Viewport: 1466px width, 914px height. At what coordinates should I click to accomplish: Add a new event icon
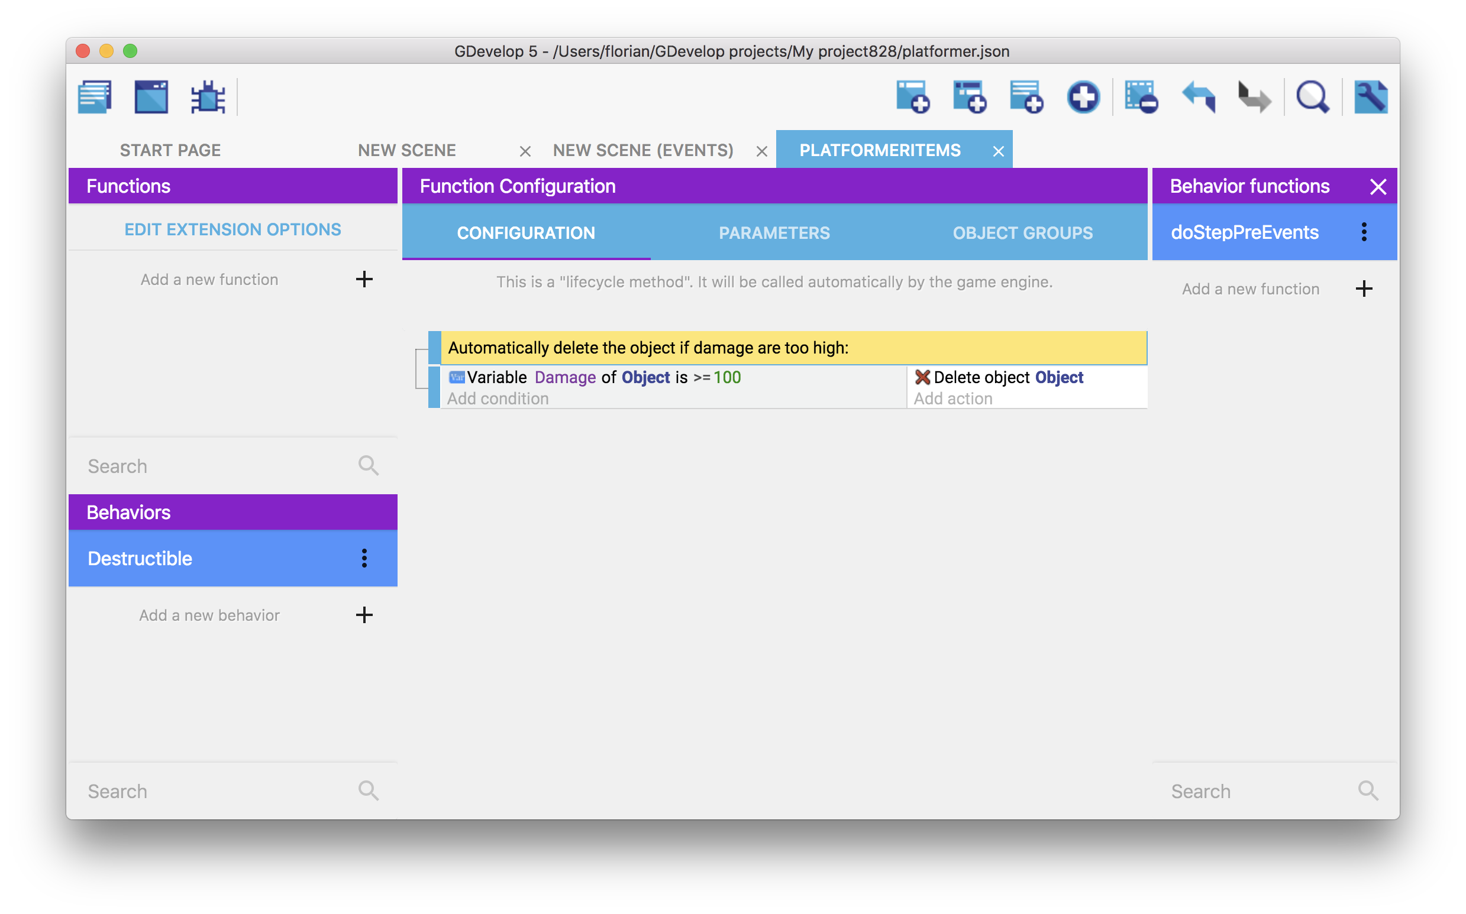pyautogui.click(x=913, y=97)
